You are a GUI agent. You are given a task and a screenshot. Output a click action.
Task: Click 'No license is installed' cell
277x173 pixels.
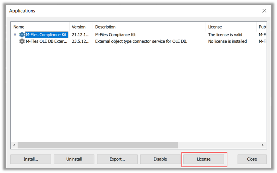pos(227,41)
